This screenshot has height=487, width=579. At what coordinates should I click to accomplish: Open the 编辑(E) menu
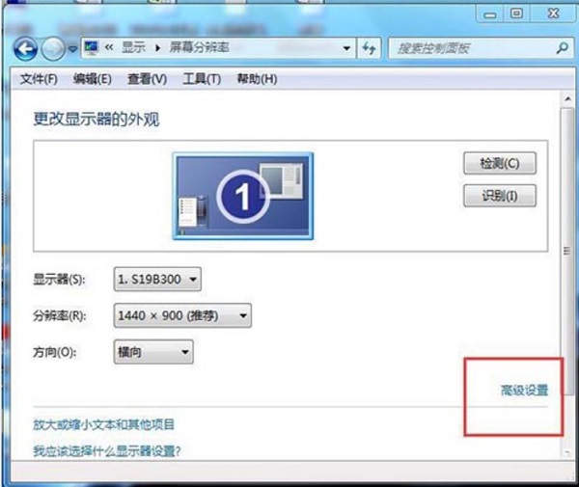[x=93, y=78]
